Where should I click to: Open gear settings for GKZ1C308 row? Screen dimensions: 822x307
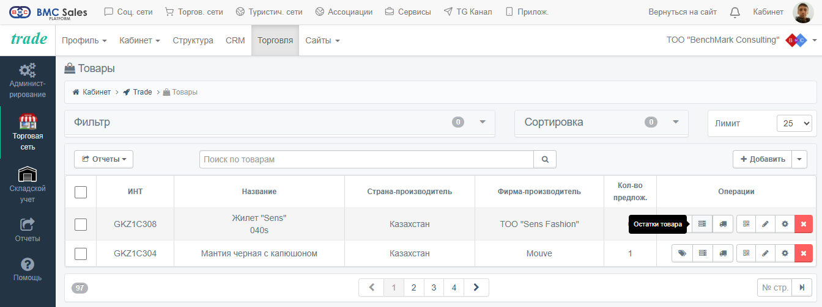[785, 224]
